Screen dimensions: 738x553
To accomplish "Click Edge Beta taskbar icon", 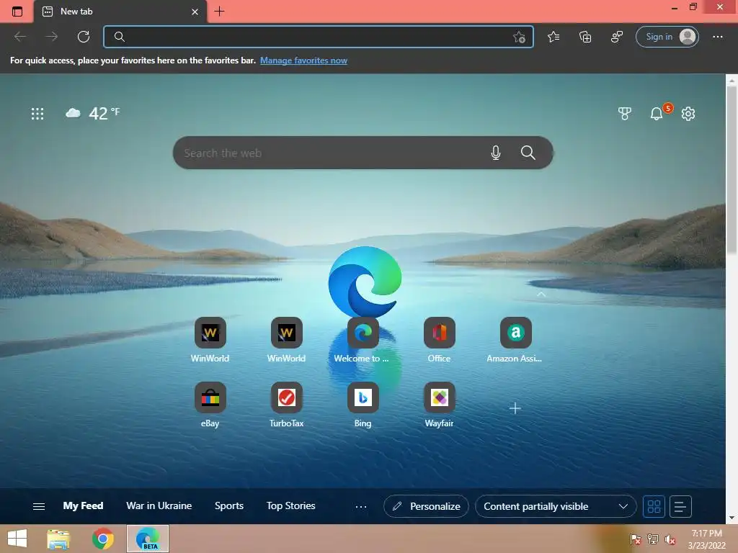I will (x=148, y=539).
